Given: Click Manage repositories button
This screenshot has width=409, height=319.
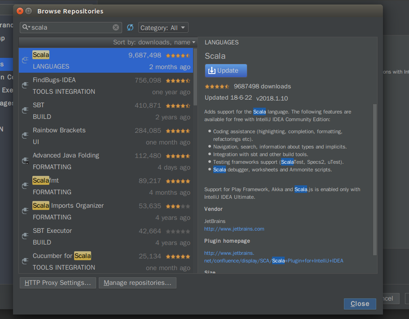Looking at the screenshot, I should pyautogui.click(x=137, y=283).
